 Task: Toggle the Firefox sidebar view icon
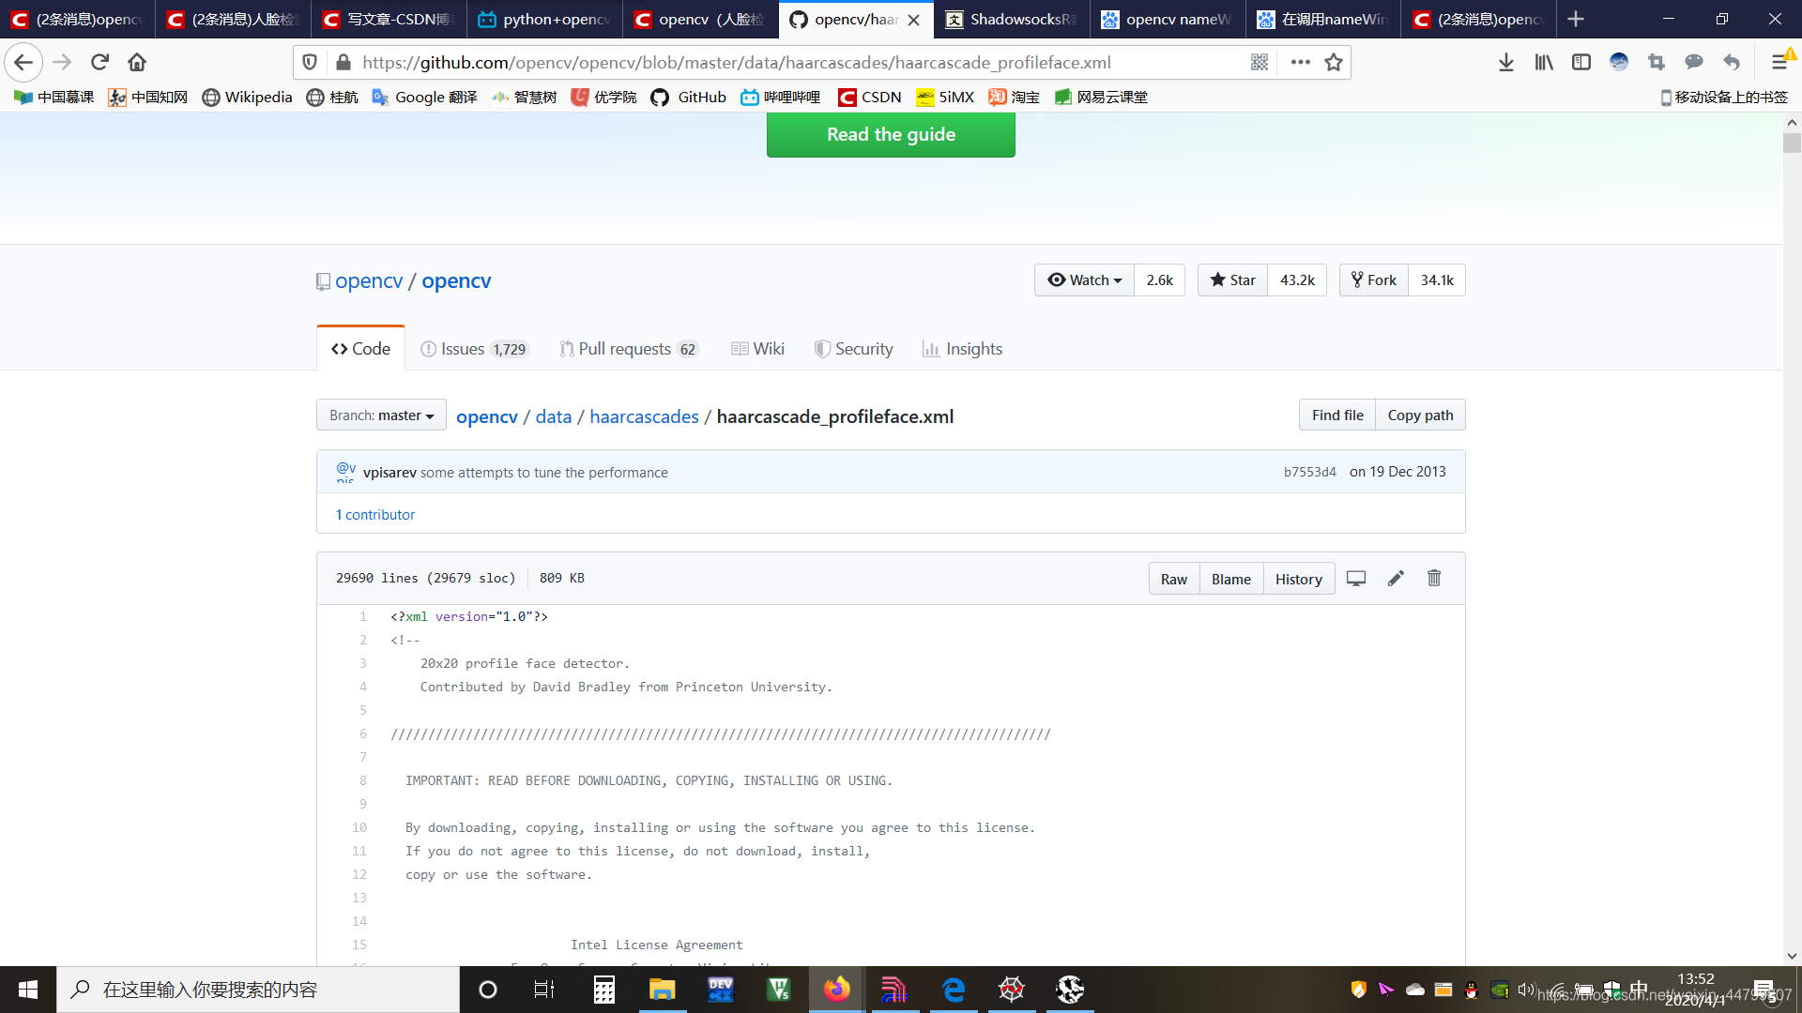point(1581,63)
